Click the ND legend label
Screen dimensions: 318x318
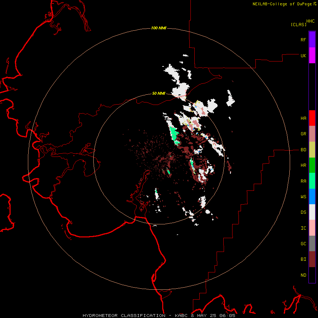303,275
